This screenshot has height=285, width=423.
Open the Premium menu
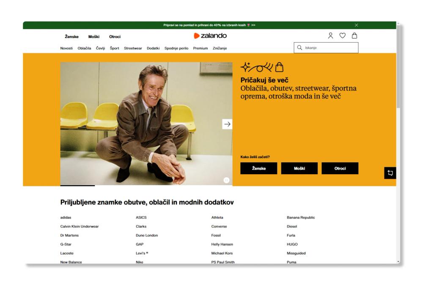tap(201, 48)
